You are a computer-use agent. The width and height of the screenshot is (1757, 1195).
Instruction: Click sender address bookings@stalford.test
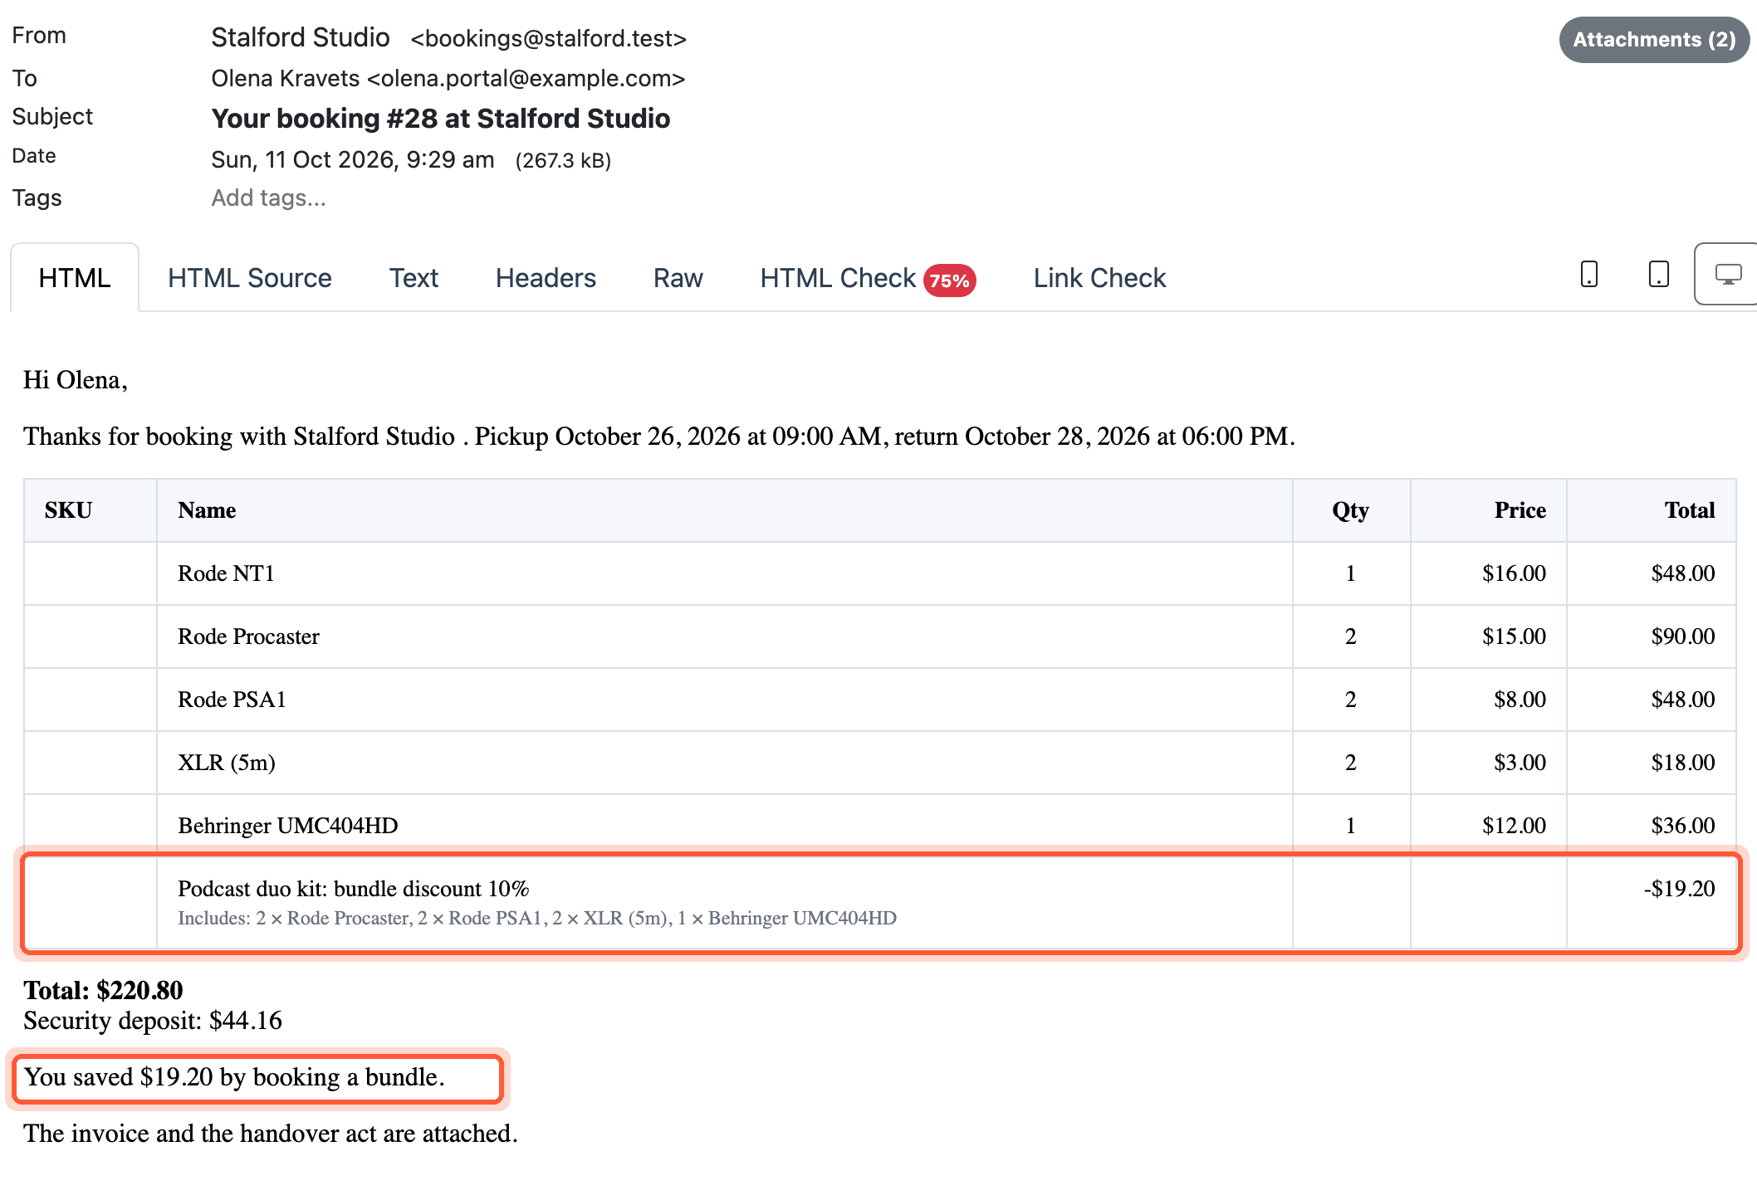(548, 38)
